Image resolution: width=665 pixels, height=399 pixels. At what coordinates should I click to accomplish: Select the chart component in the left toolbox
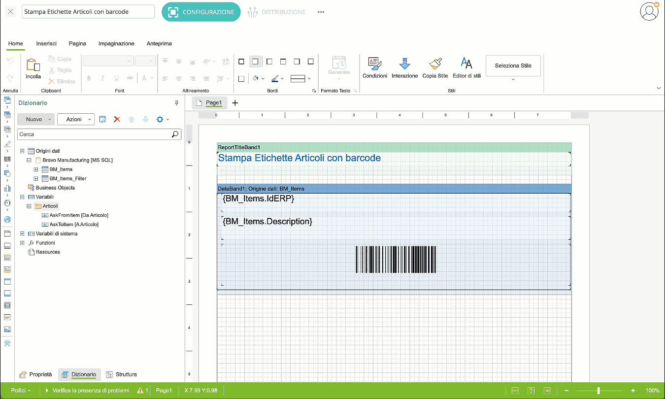pyautogui.click(x=7, y=188)
